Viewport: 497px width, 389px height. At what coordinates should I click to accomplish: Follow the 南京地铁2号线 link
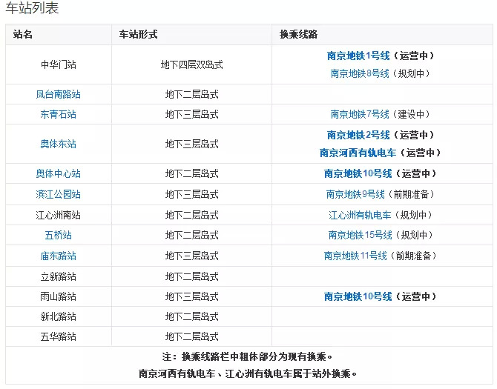click(x=358, y=135)
